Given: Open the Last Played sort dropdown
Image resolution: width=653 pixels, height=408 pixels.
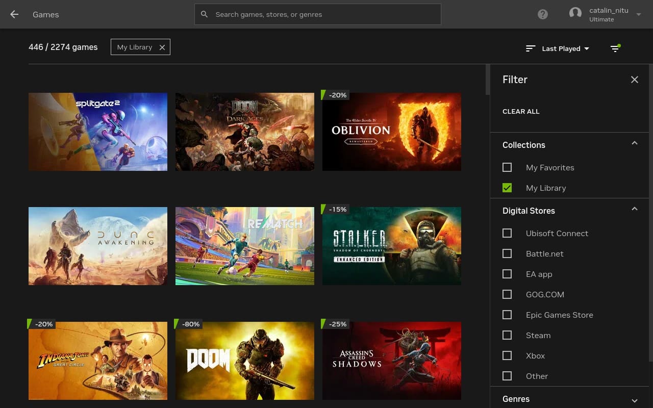Looking at the screenshot, I should click(x=565, y=48).
